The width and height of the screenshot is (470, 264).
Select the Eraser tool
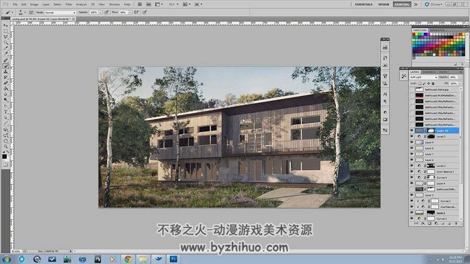coord(5,83)
